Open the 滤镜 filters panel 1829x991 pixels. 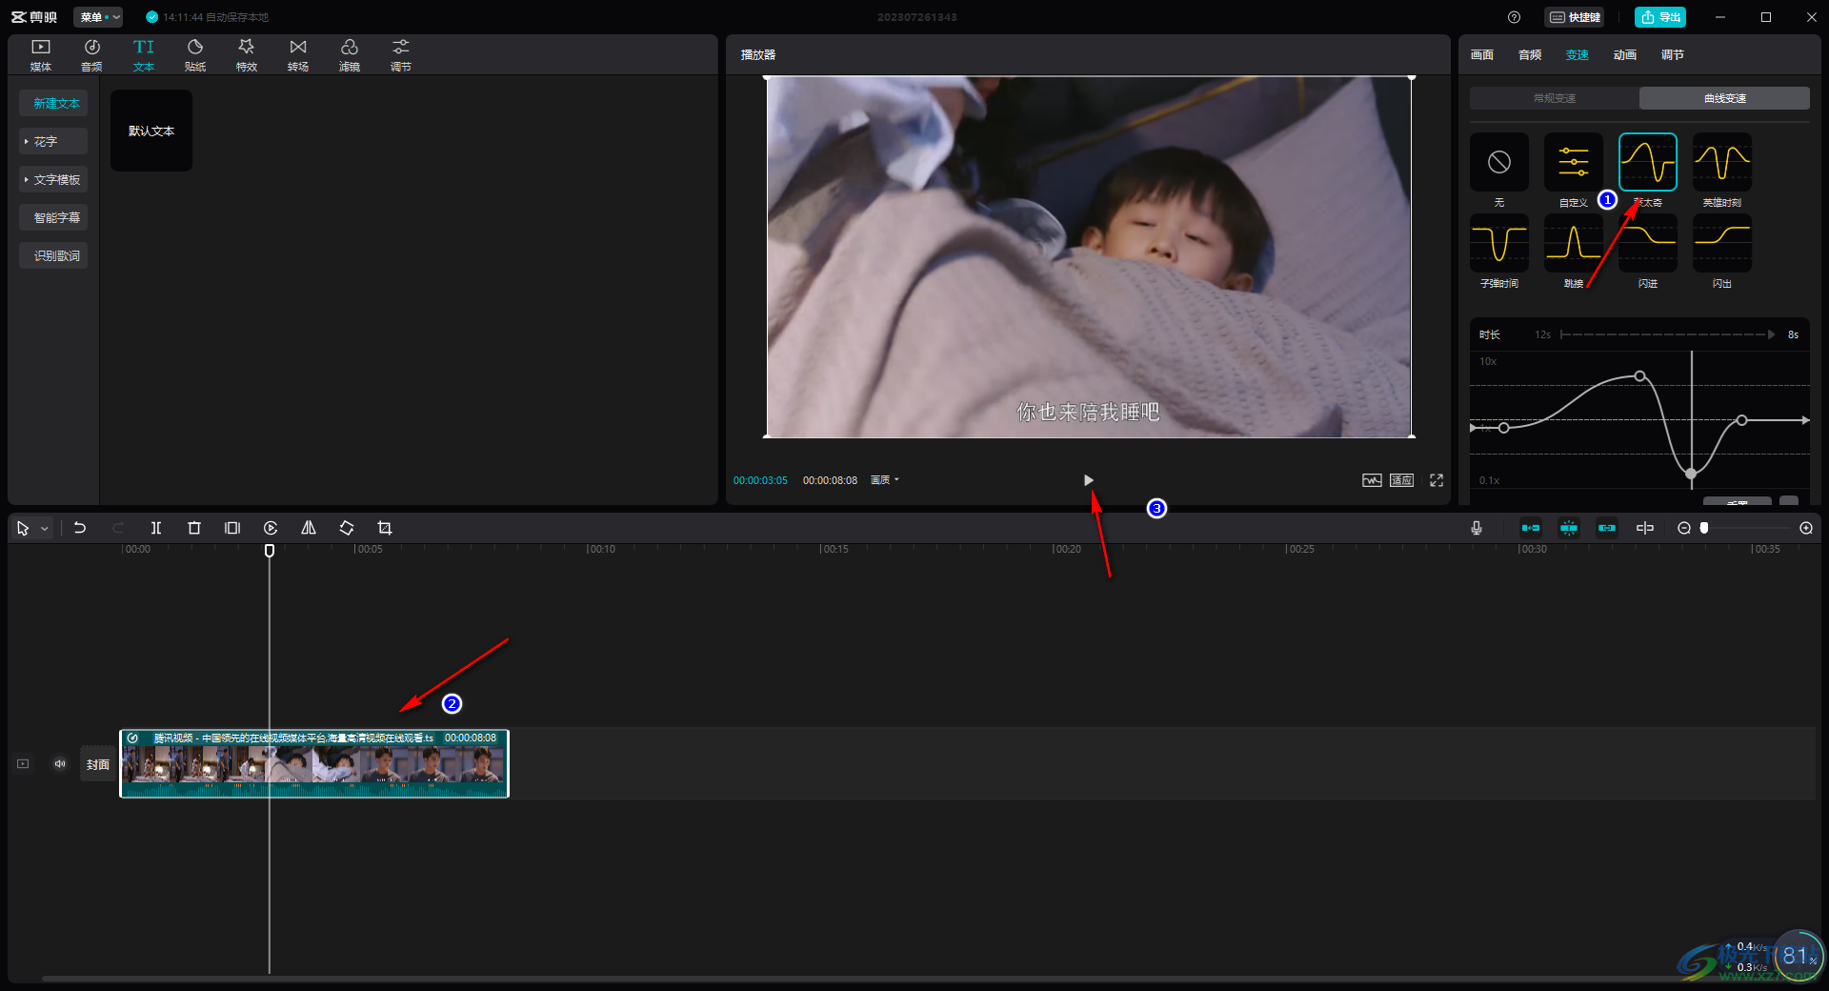(350, 55)
